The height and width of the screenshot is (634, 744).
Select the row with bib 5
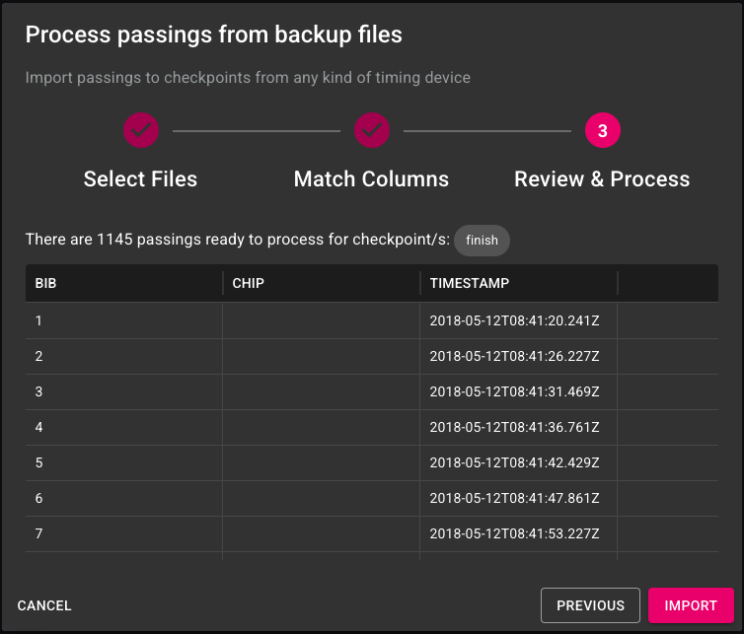coord(372,462)
